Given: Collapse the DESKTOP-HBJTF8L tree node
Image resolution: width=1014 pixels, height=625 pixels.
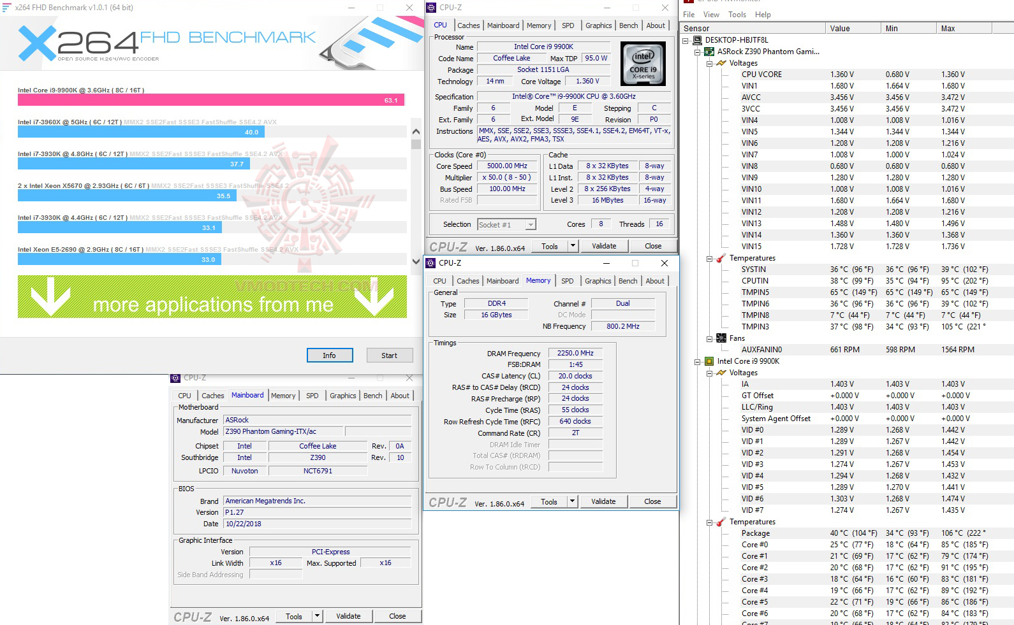Looking at the screenshot, I should pos(686,40).
